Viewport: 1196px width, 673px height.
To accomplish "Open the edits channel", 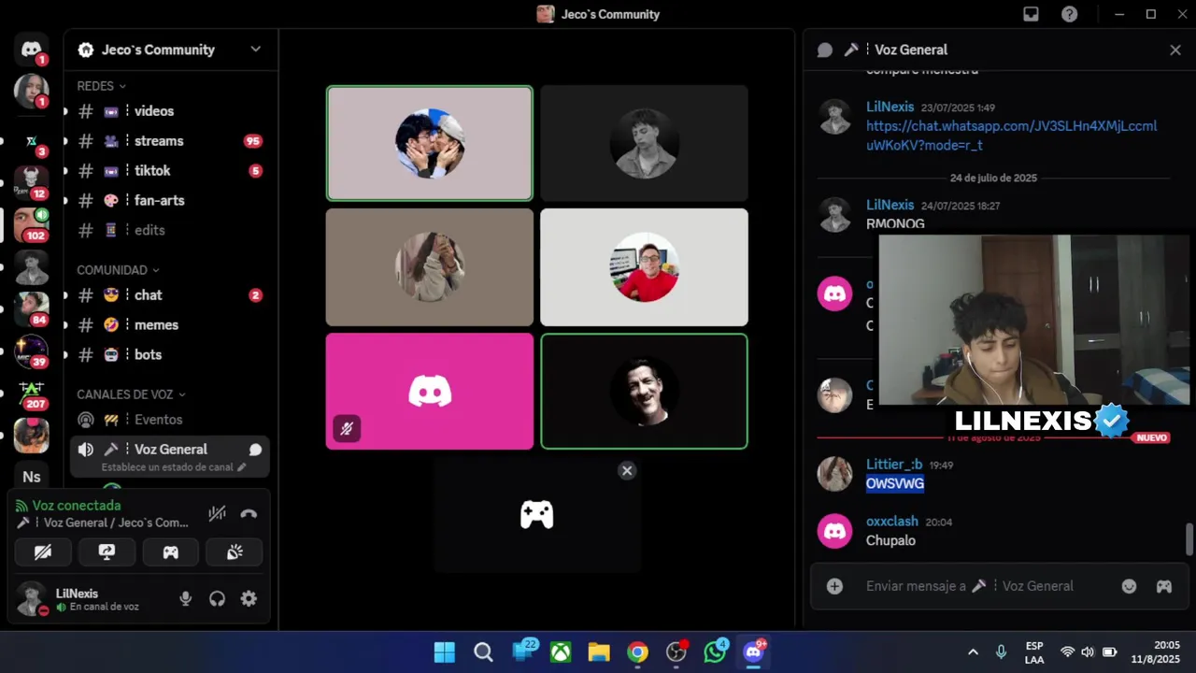I will coord(170,230).
